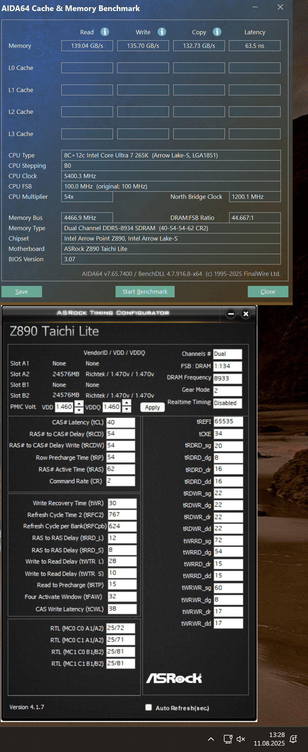
Task: Click the tRAS value field
Action: click(121, 469)
